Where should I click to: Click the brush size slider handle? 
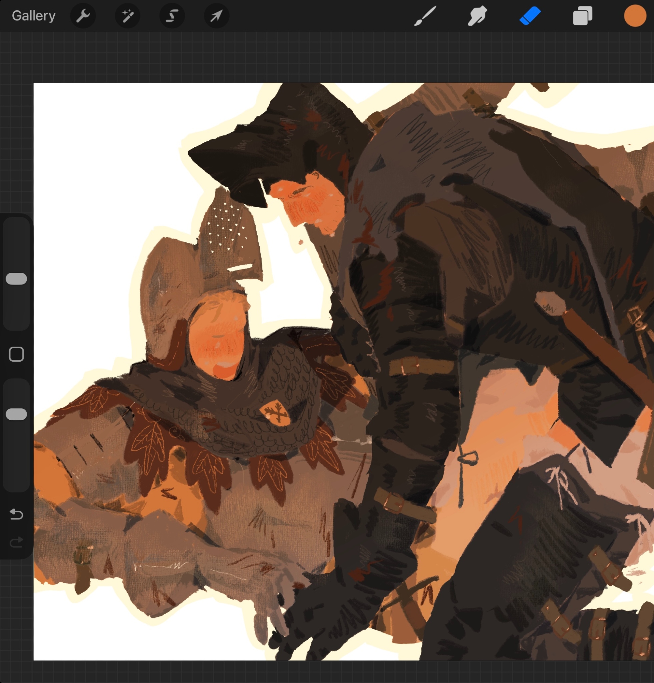coord(16,279)
